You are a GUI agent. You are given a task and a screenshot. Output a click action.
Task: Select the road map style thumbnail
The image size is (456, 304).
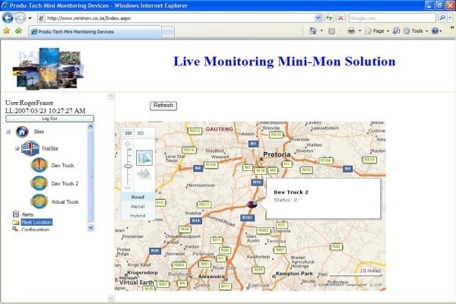(144, 157)
